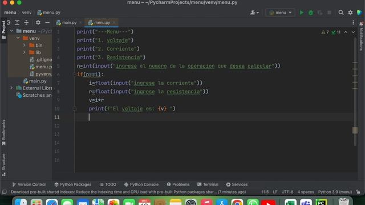Click Collapse All in Project panel toolbar
Screen dimensions: 365x205
click(x=26, y=23)
